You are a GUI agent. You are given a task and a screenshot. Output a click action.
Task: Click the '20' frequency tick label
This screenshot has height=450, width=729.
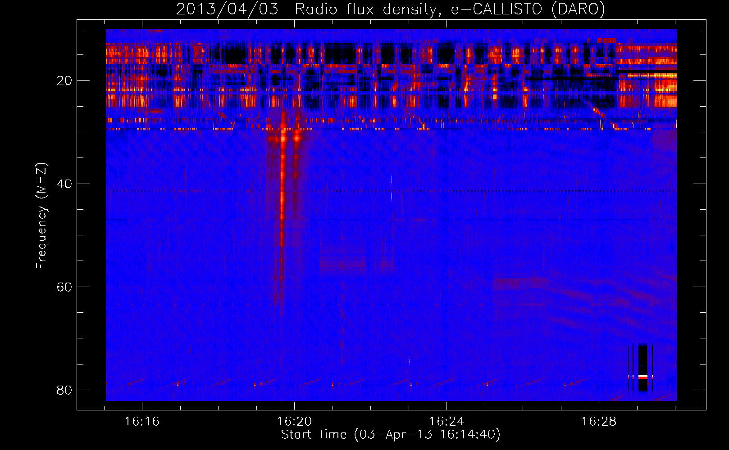[64, 81]
